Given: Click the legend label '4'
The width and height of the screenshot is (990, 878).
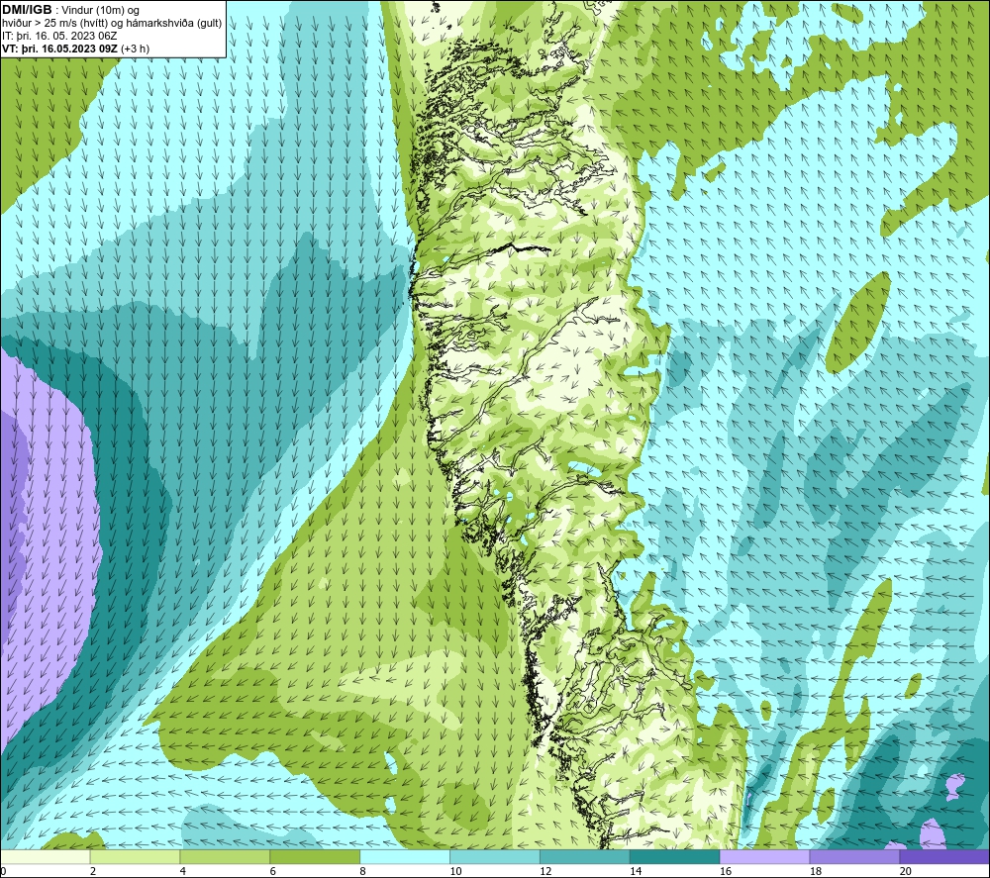Looking at the screenshot, I should point(182,871).
